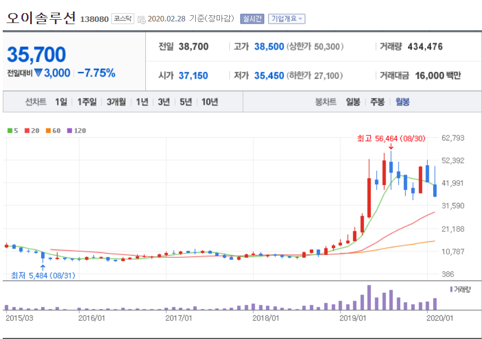Click the 하한가 27,100 text
Viewport: 482px width, 339px height.
314,76
